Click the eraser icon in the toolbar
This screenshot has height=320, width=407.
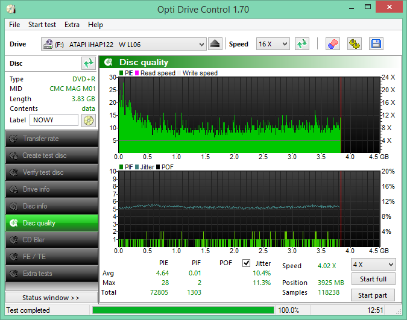332,44
